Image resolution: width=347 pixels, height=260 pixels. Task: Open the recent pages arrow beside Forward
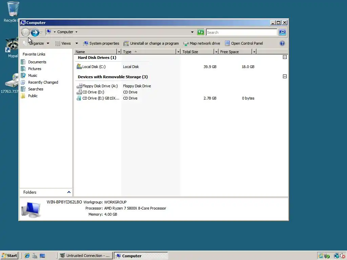[41, 32]
